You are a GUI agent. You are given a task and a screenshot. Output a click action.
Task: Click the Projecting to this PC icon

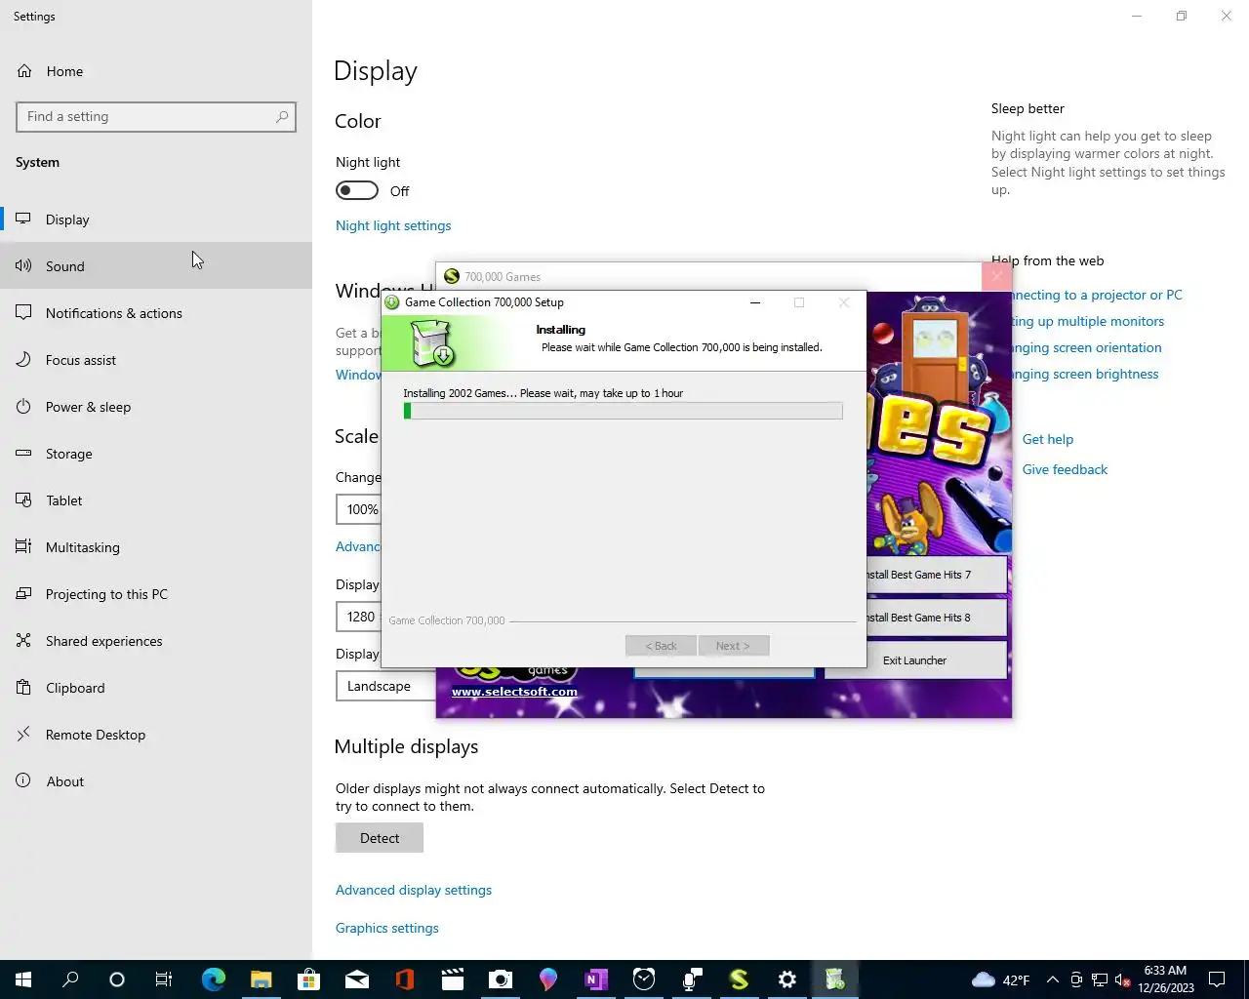click(24, 594)
